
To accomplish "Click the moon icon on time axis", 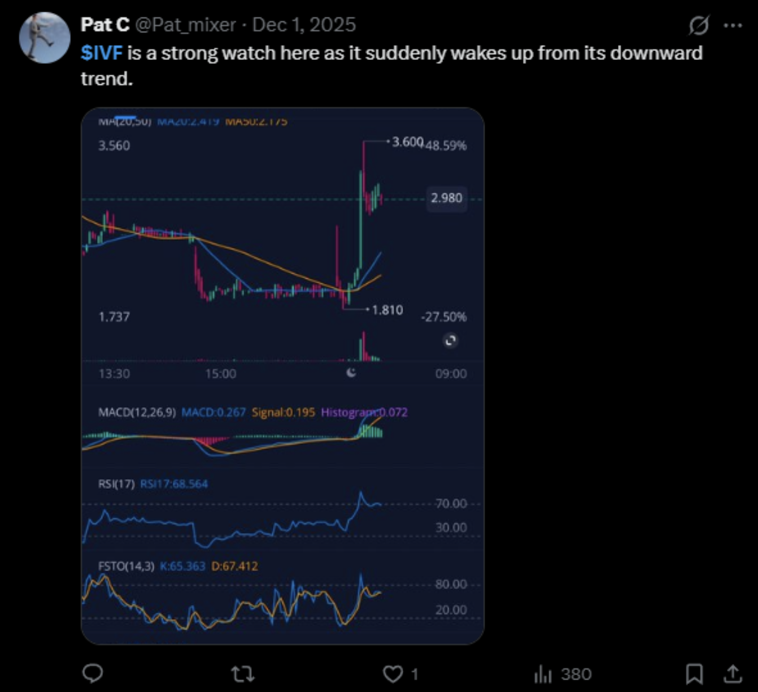I will pos(351,372).
